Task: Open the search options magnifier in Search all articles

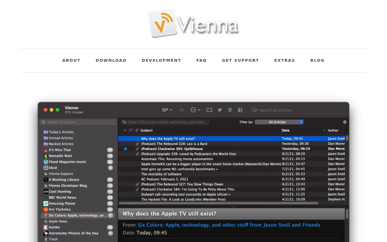Action: tap(255, 110)
